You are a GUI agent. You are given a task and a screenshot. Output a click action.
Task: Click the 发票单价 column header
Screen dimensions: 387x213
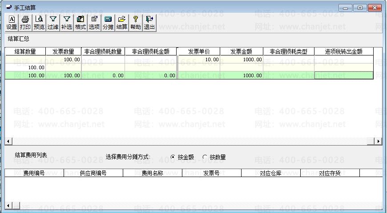click(199, 51)
